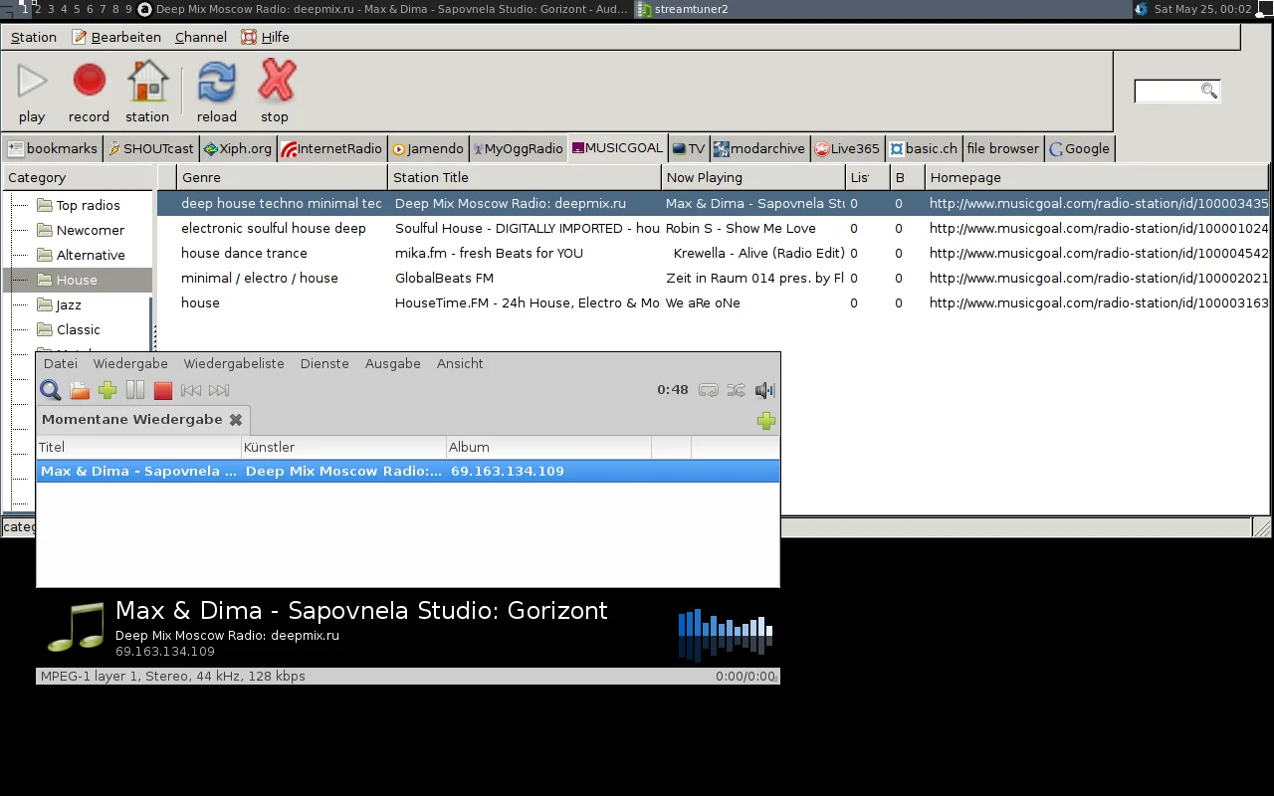Select the MUSICGOAL tab
Image resolution: width=1274 pixels, height=796 pixels.
[x=617, y=147]
